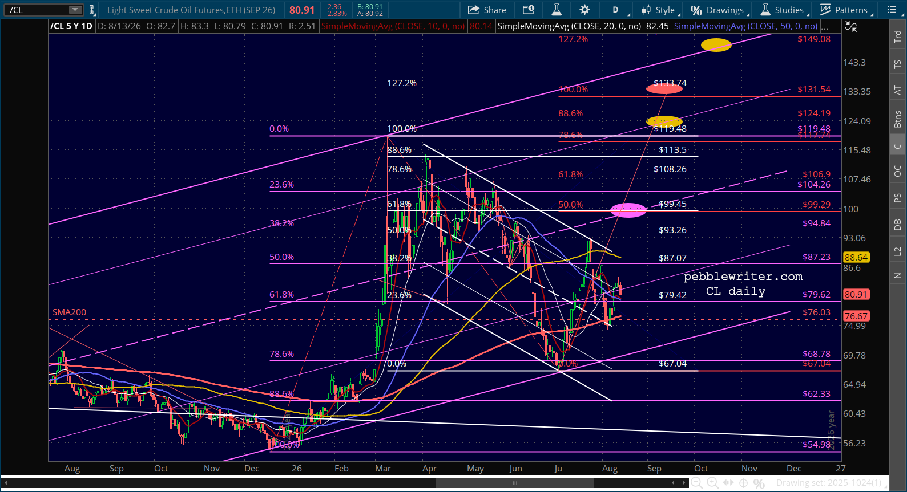The height and width of the screenshot is (492, 907).
Task: Click the horizontal pan arrows icon
Action: pyautogui.click(x=728, y=483)
